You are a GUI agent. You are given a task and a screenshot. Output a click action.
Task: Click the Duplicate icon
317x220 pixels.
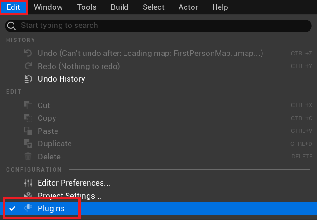pyautogui.click(x=28, y=144)
